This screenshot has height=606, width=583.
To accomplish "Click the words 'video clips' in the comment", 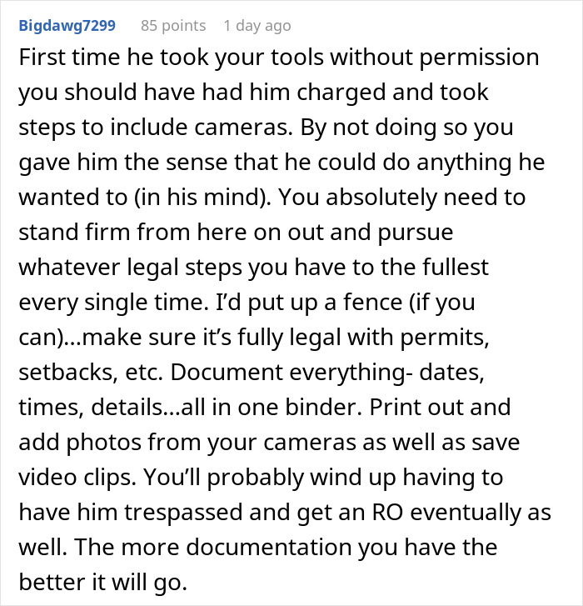I will click(77, 478).
